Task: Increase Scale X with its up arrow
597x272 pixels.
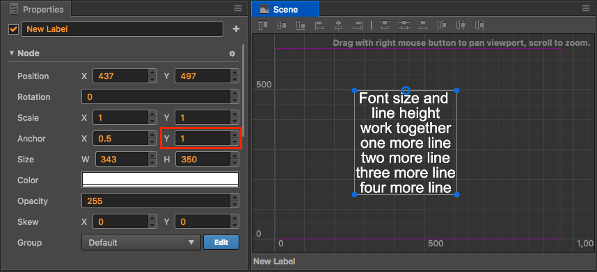Action: point(152,114)
